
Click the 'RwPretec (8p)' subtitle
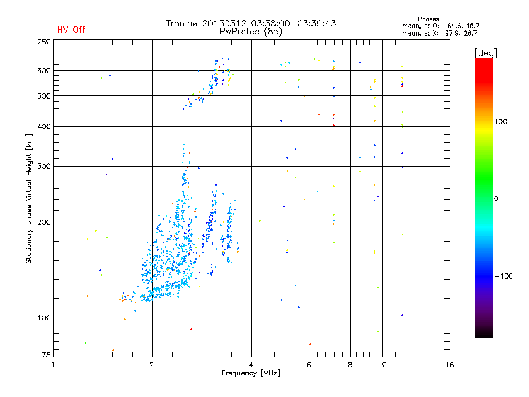pos(251,32)
